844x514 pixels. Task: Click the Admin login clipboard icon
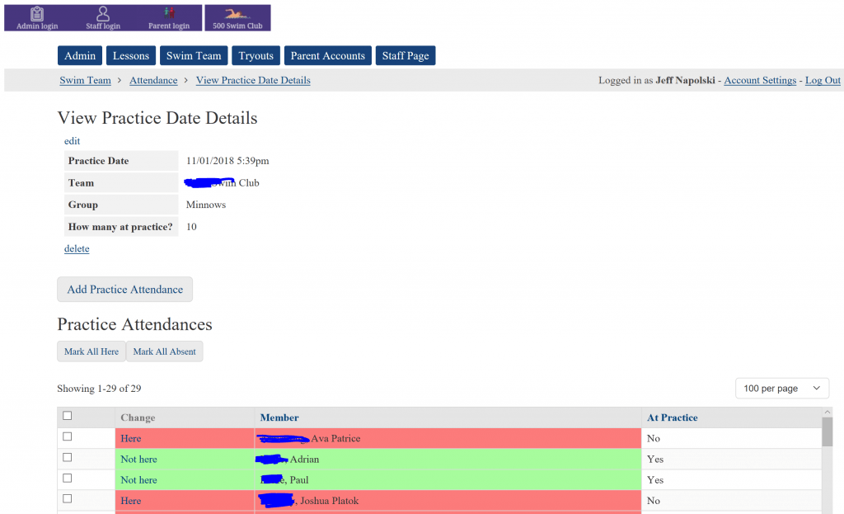[37, 14]
